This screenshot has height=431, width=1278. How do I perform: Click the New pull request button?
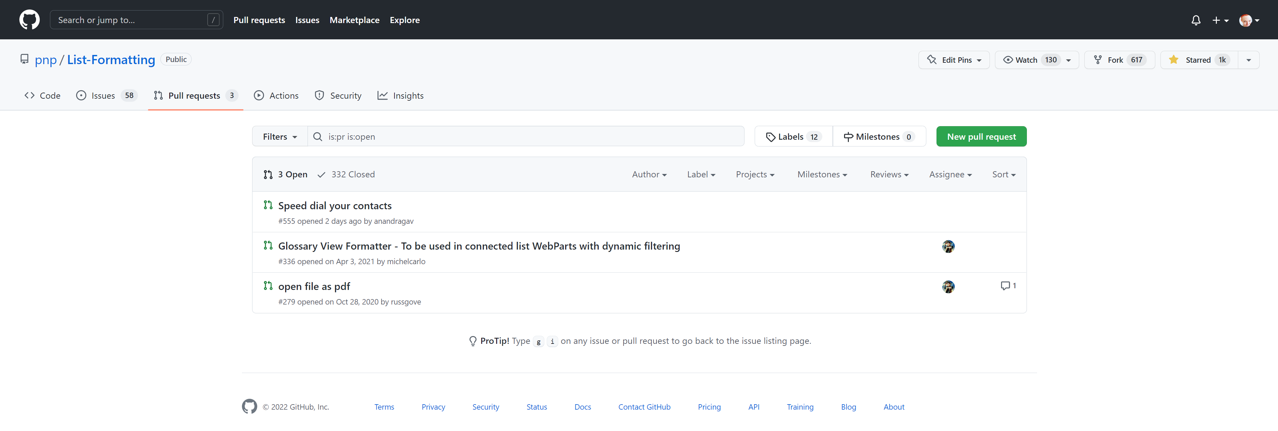coord(981,137)
